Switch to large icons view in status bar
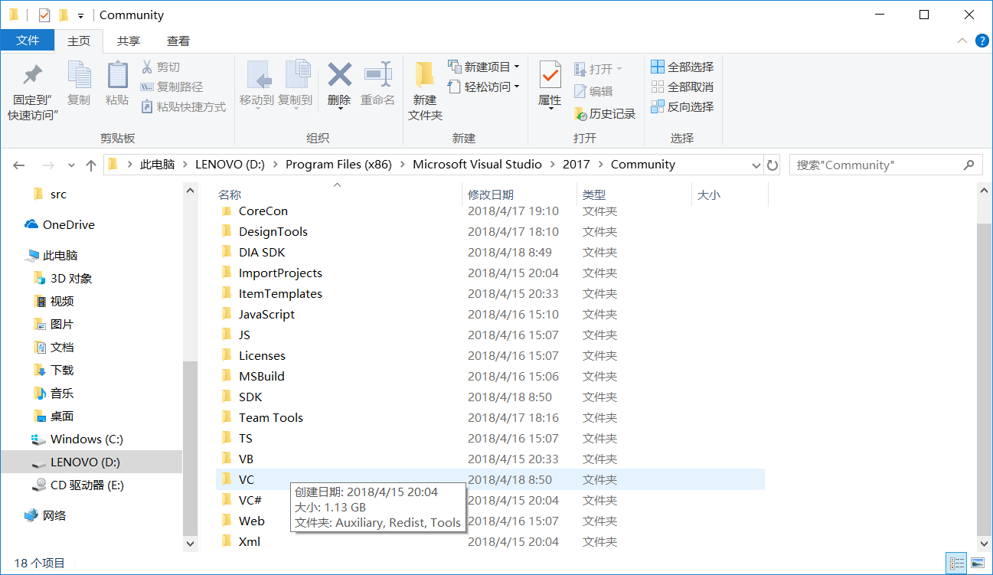This screenshot has width=993, height=575. coord(977,563)
